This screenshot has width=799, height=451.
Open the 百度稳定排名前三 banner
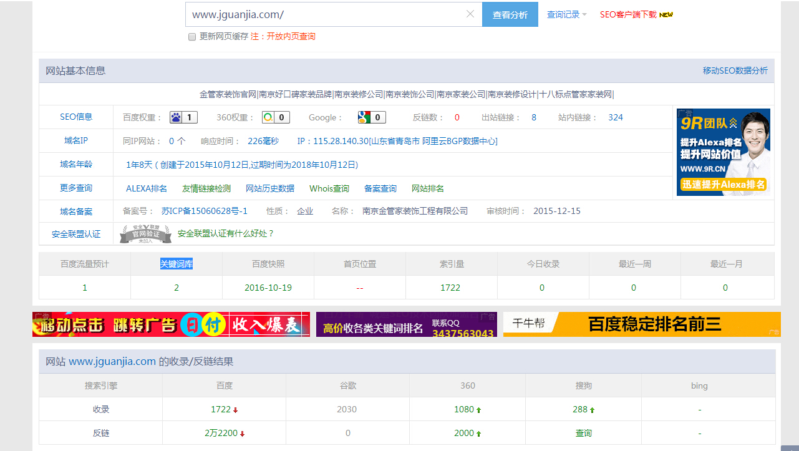(x=642, y=324)
